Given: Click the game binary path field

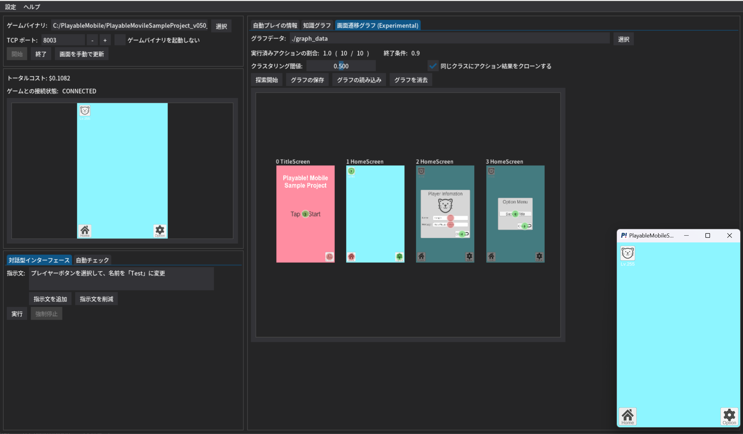Looking at the screenshot, I should 130,26.
